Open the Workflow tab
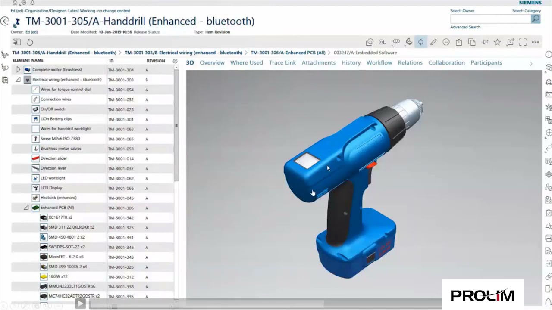 (379, 63)
